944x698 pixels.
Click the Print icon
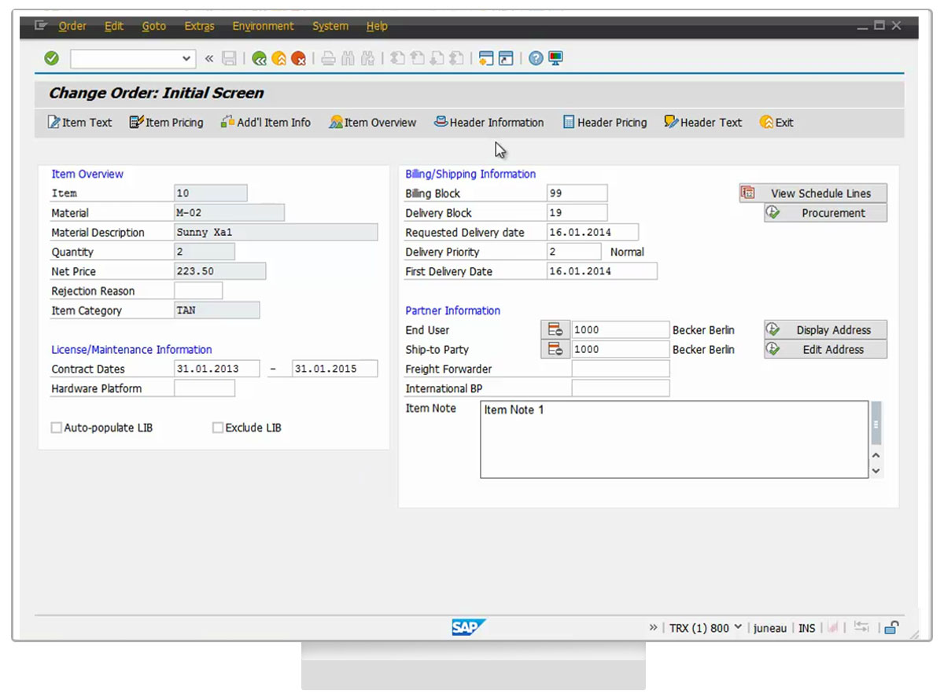coord(328,58)
